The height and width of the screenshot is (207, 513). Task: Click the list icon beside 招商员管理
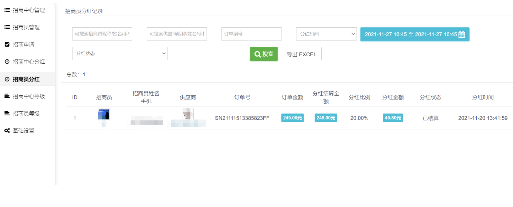pyautogui.click(x=7, y=27)
